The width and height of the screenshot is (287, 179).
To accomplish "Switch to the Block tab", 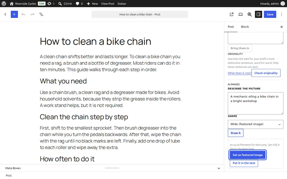I will tap(245, 27).
